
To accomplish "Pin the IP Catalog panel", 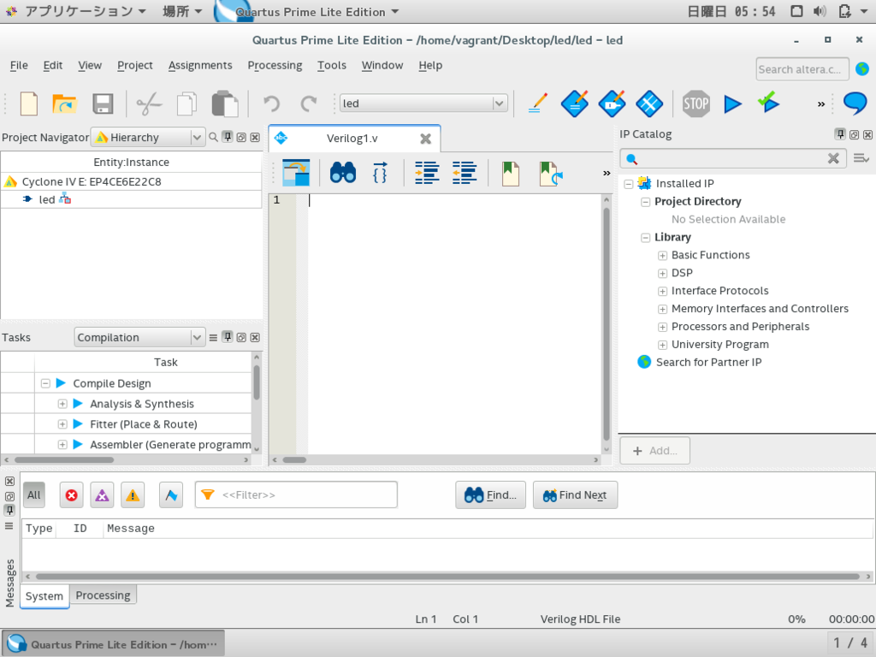I will click(840, 134).
